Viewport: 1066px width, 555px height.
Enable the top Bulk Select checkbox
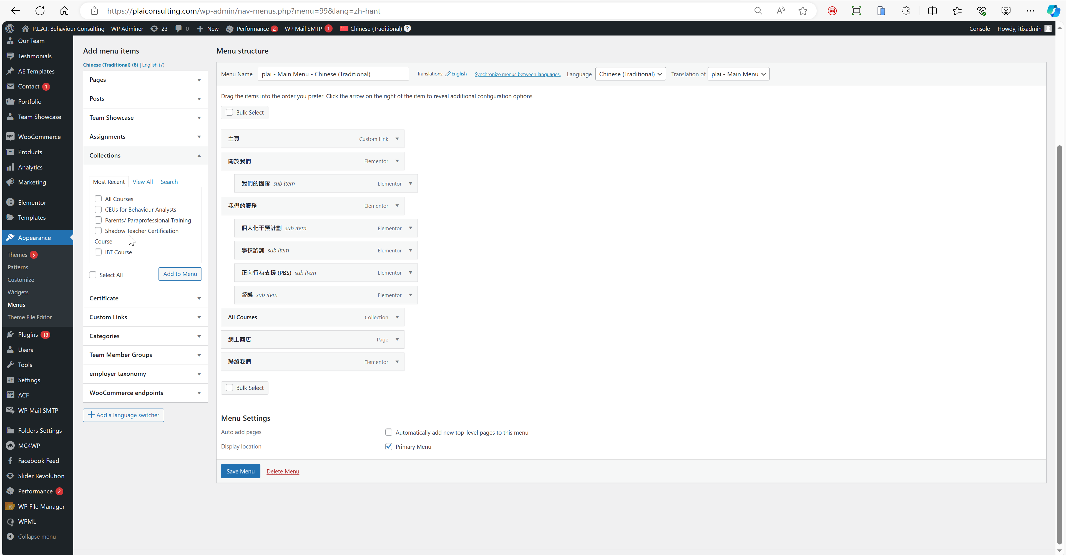[229, 112]
